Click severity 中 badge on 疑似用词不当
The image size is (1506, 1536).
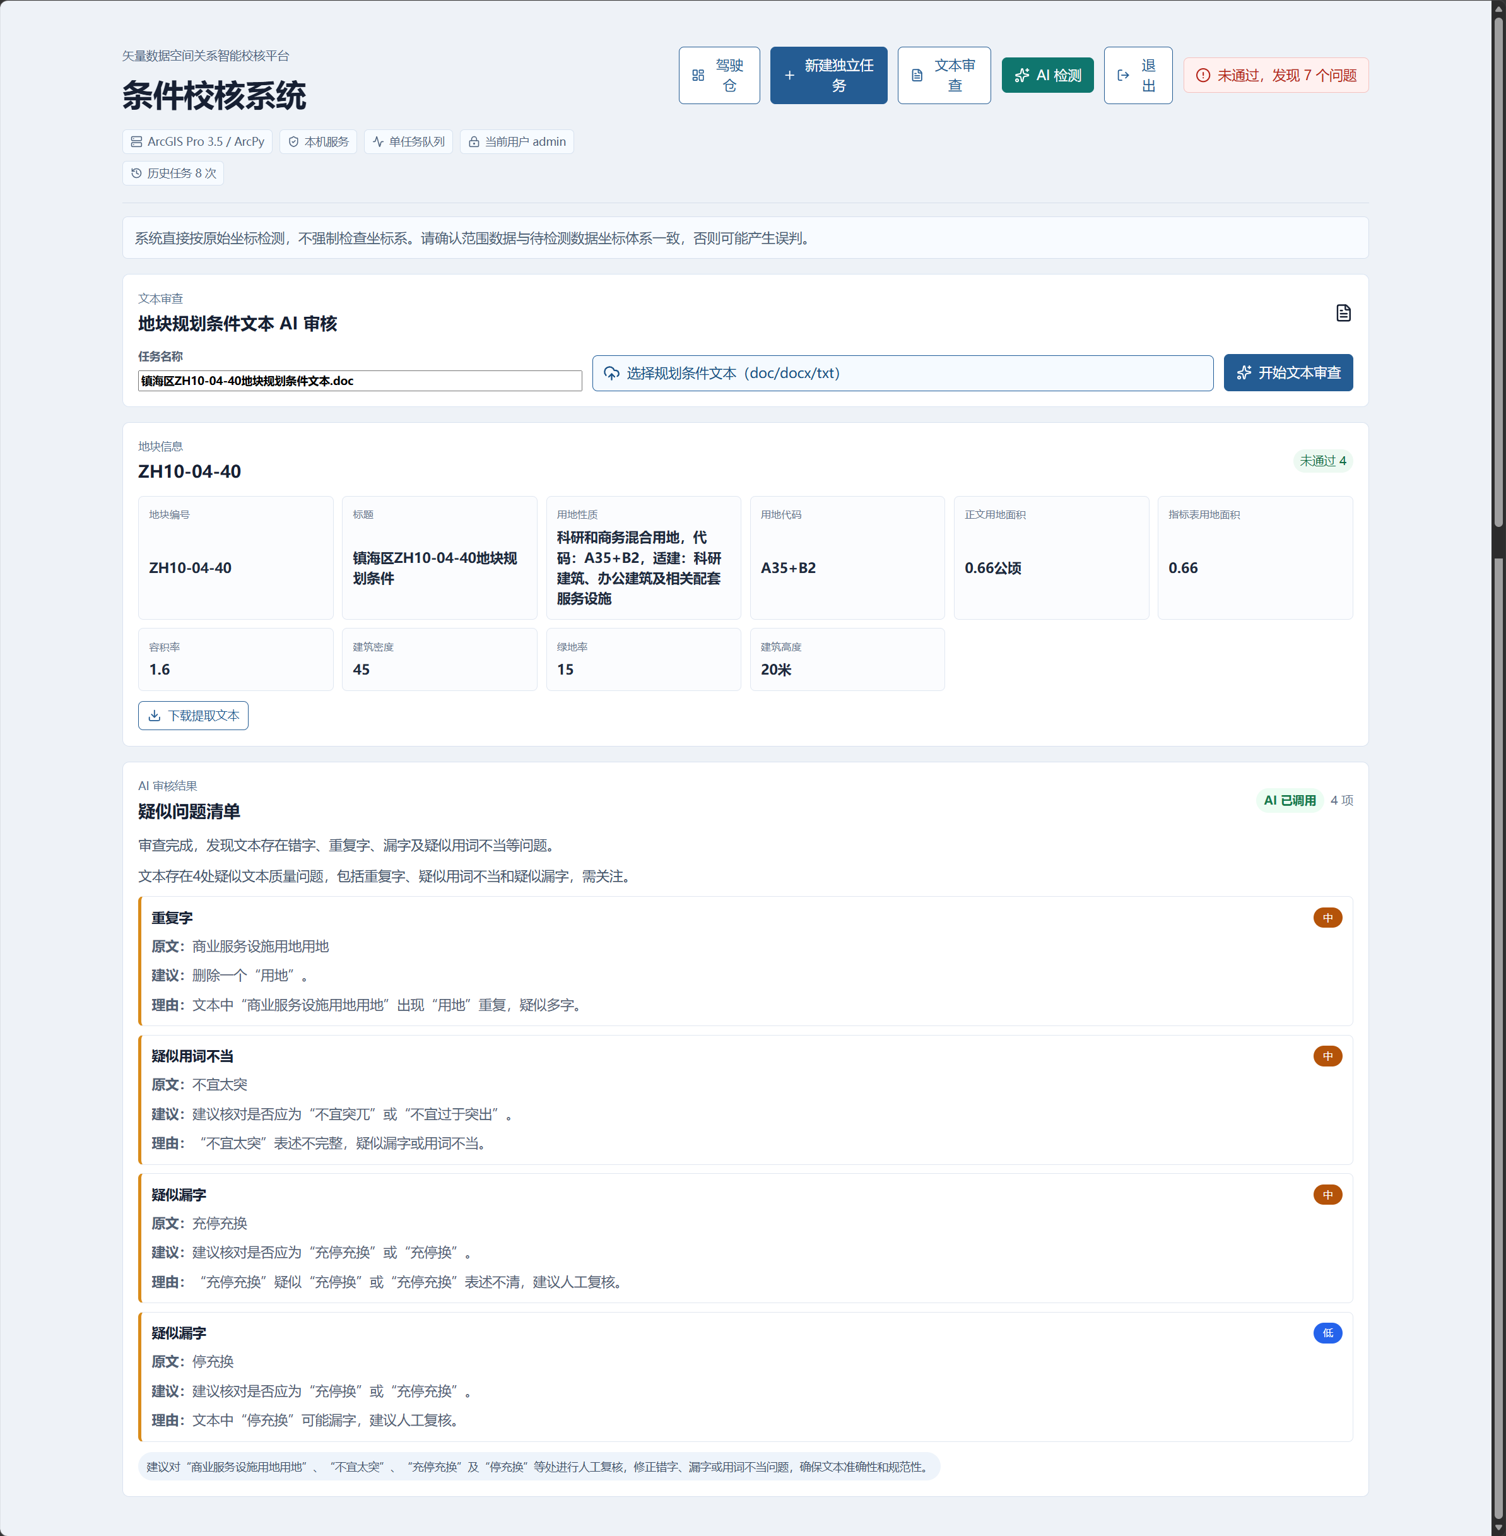pyautogui.click(x=1327, y=1056)
